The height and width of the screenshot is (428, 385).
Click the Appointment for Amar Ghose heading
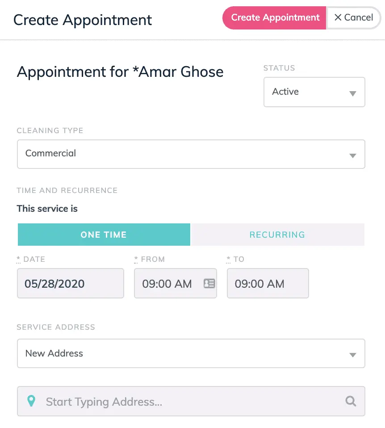[120, 72]
